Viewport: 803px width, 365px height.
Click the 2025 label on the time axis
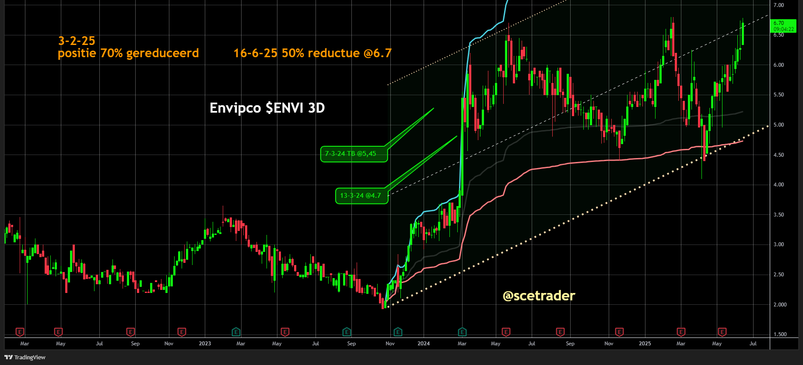click(x=645, y=344)
